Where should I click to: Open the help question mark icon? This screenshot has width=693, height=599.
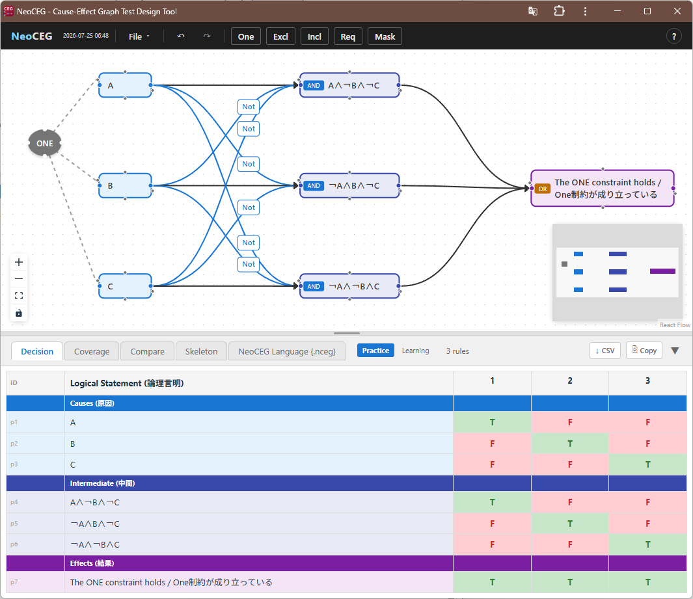pos(673,36)
